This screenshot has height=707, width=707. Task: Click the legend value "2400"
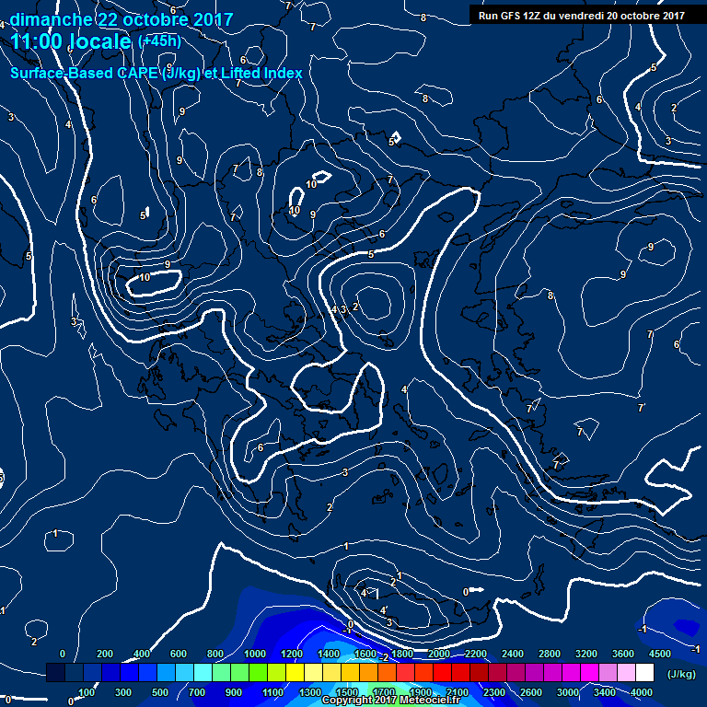(512, 654)
